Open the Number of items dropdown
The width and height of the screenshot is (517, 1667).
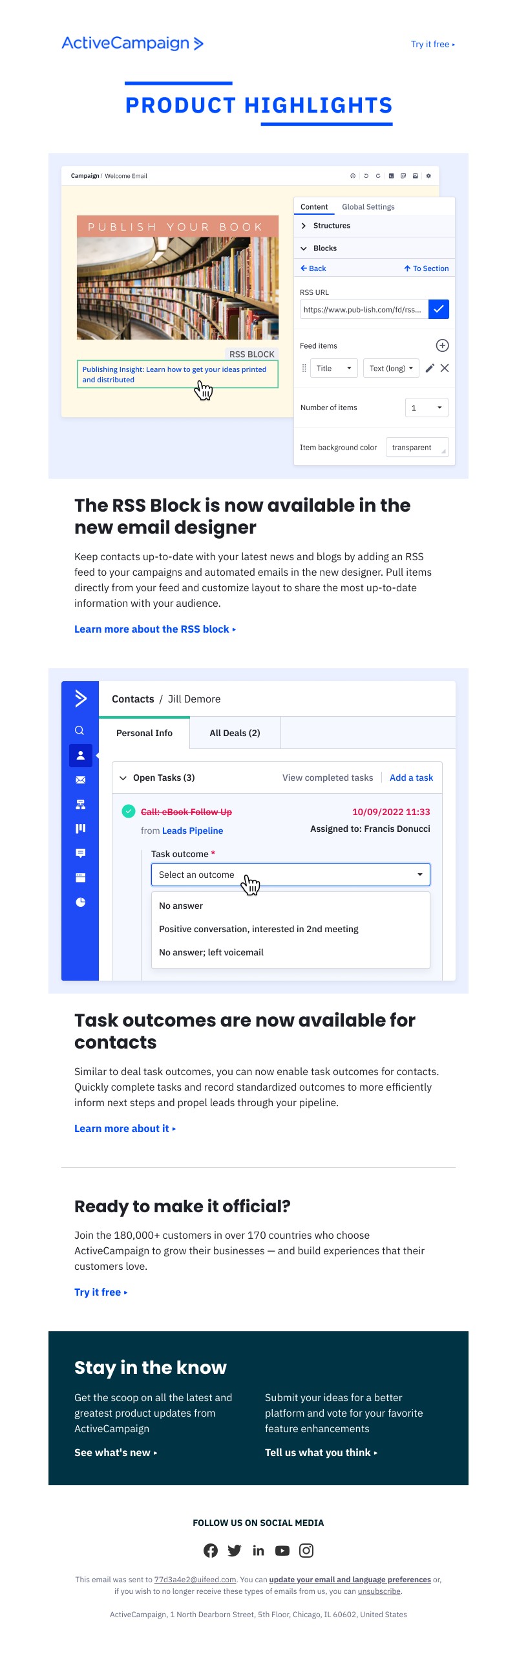pyautogui.click(x=427, y=408)
